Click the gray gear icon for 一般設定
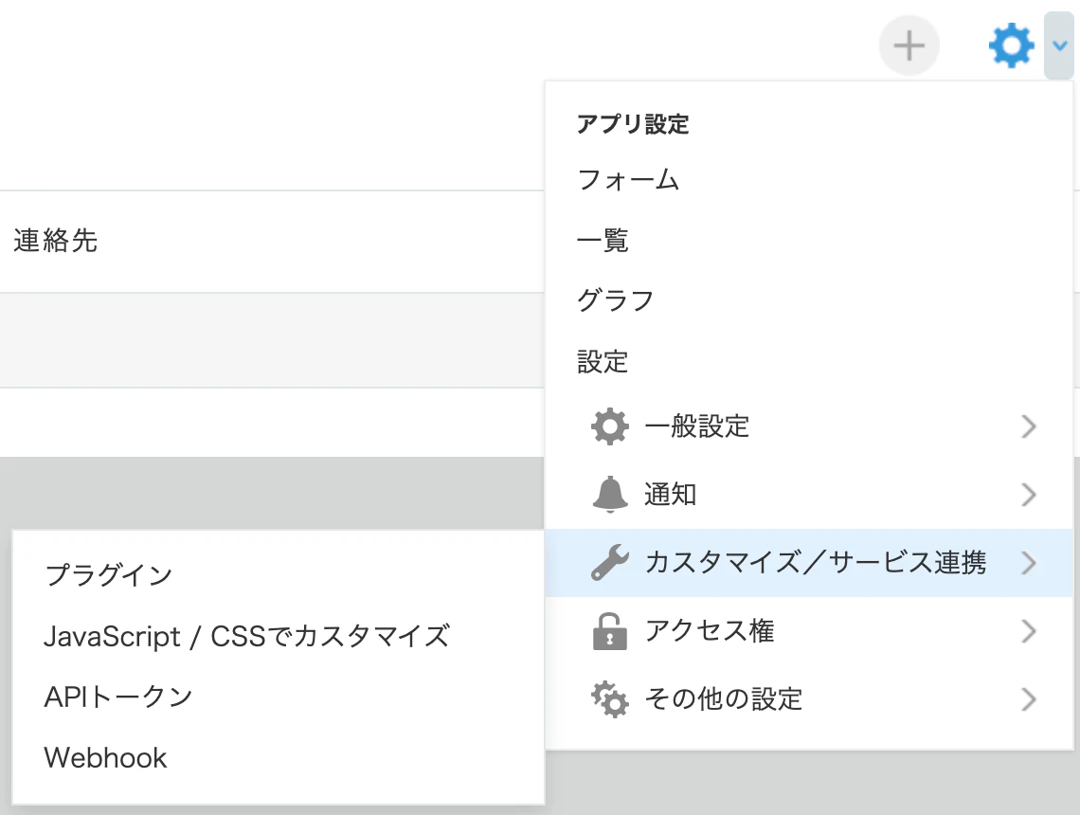 tap(609, 426)
